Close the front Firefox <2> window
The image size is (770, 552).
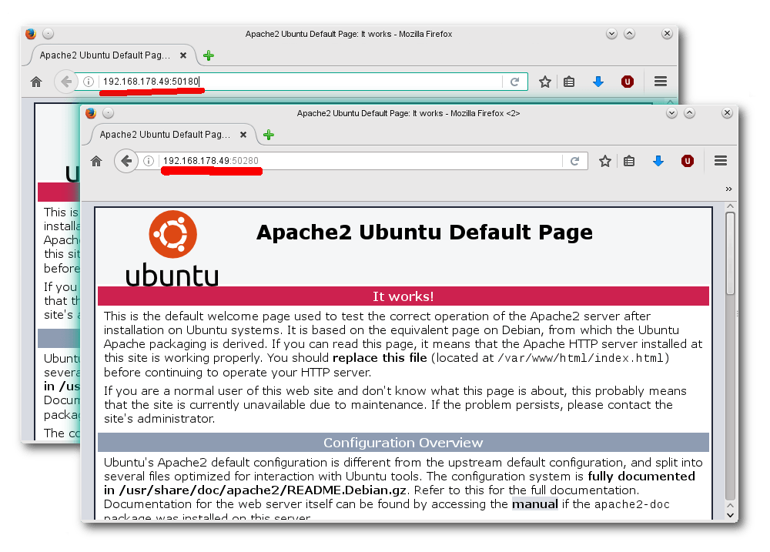pos(728,113)
